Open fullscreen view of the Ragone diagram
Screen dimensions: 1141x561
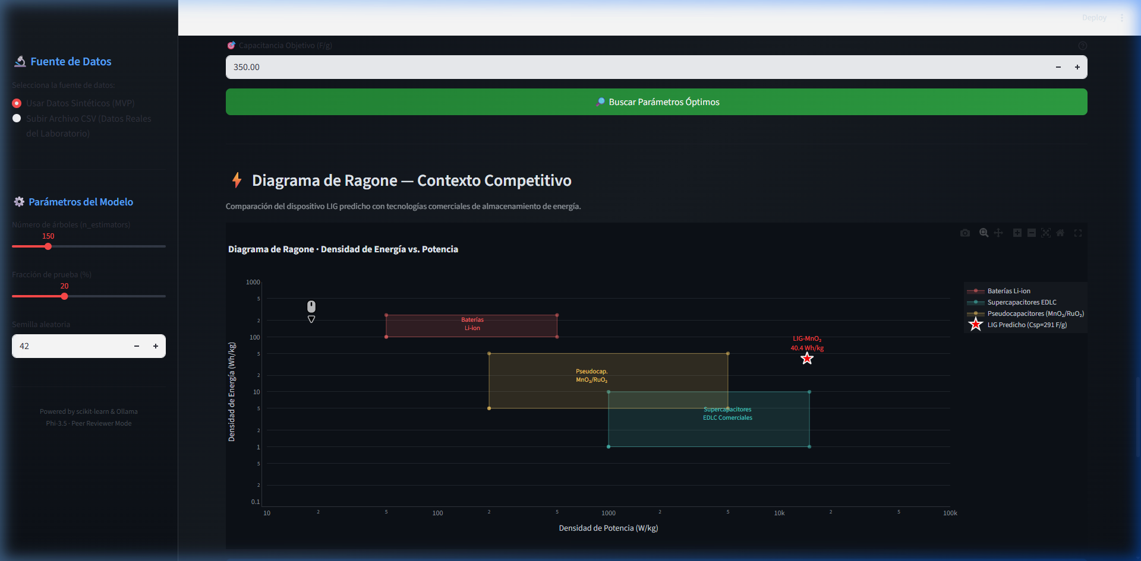tap(1078, 233)
